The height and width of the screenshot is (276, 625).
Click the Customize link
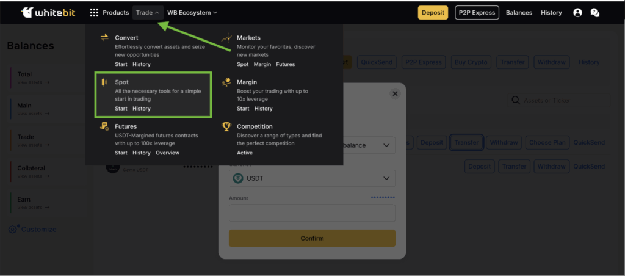[38, 230]
